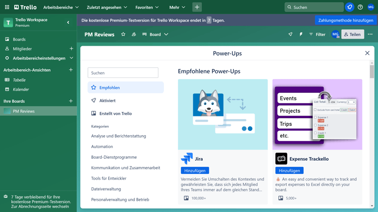Expand the Arbeitsbereiche dropdown

pyautogui.click(x=61, y=7)
